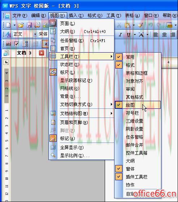
Task: Enable the 表格和边框 toolbar
Action: click(138, 73)
